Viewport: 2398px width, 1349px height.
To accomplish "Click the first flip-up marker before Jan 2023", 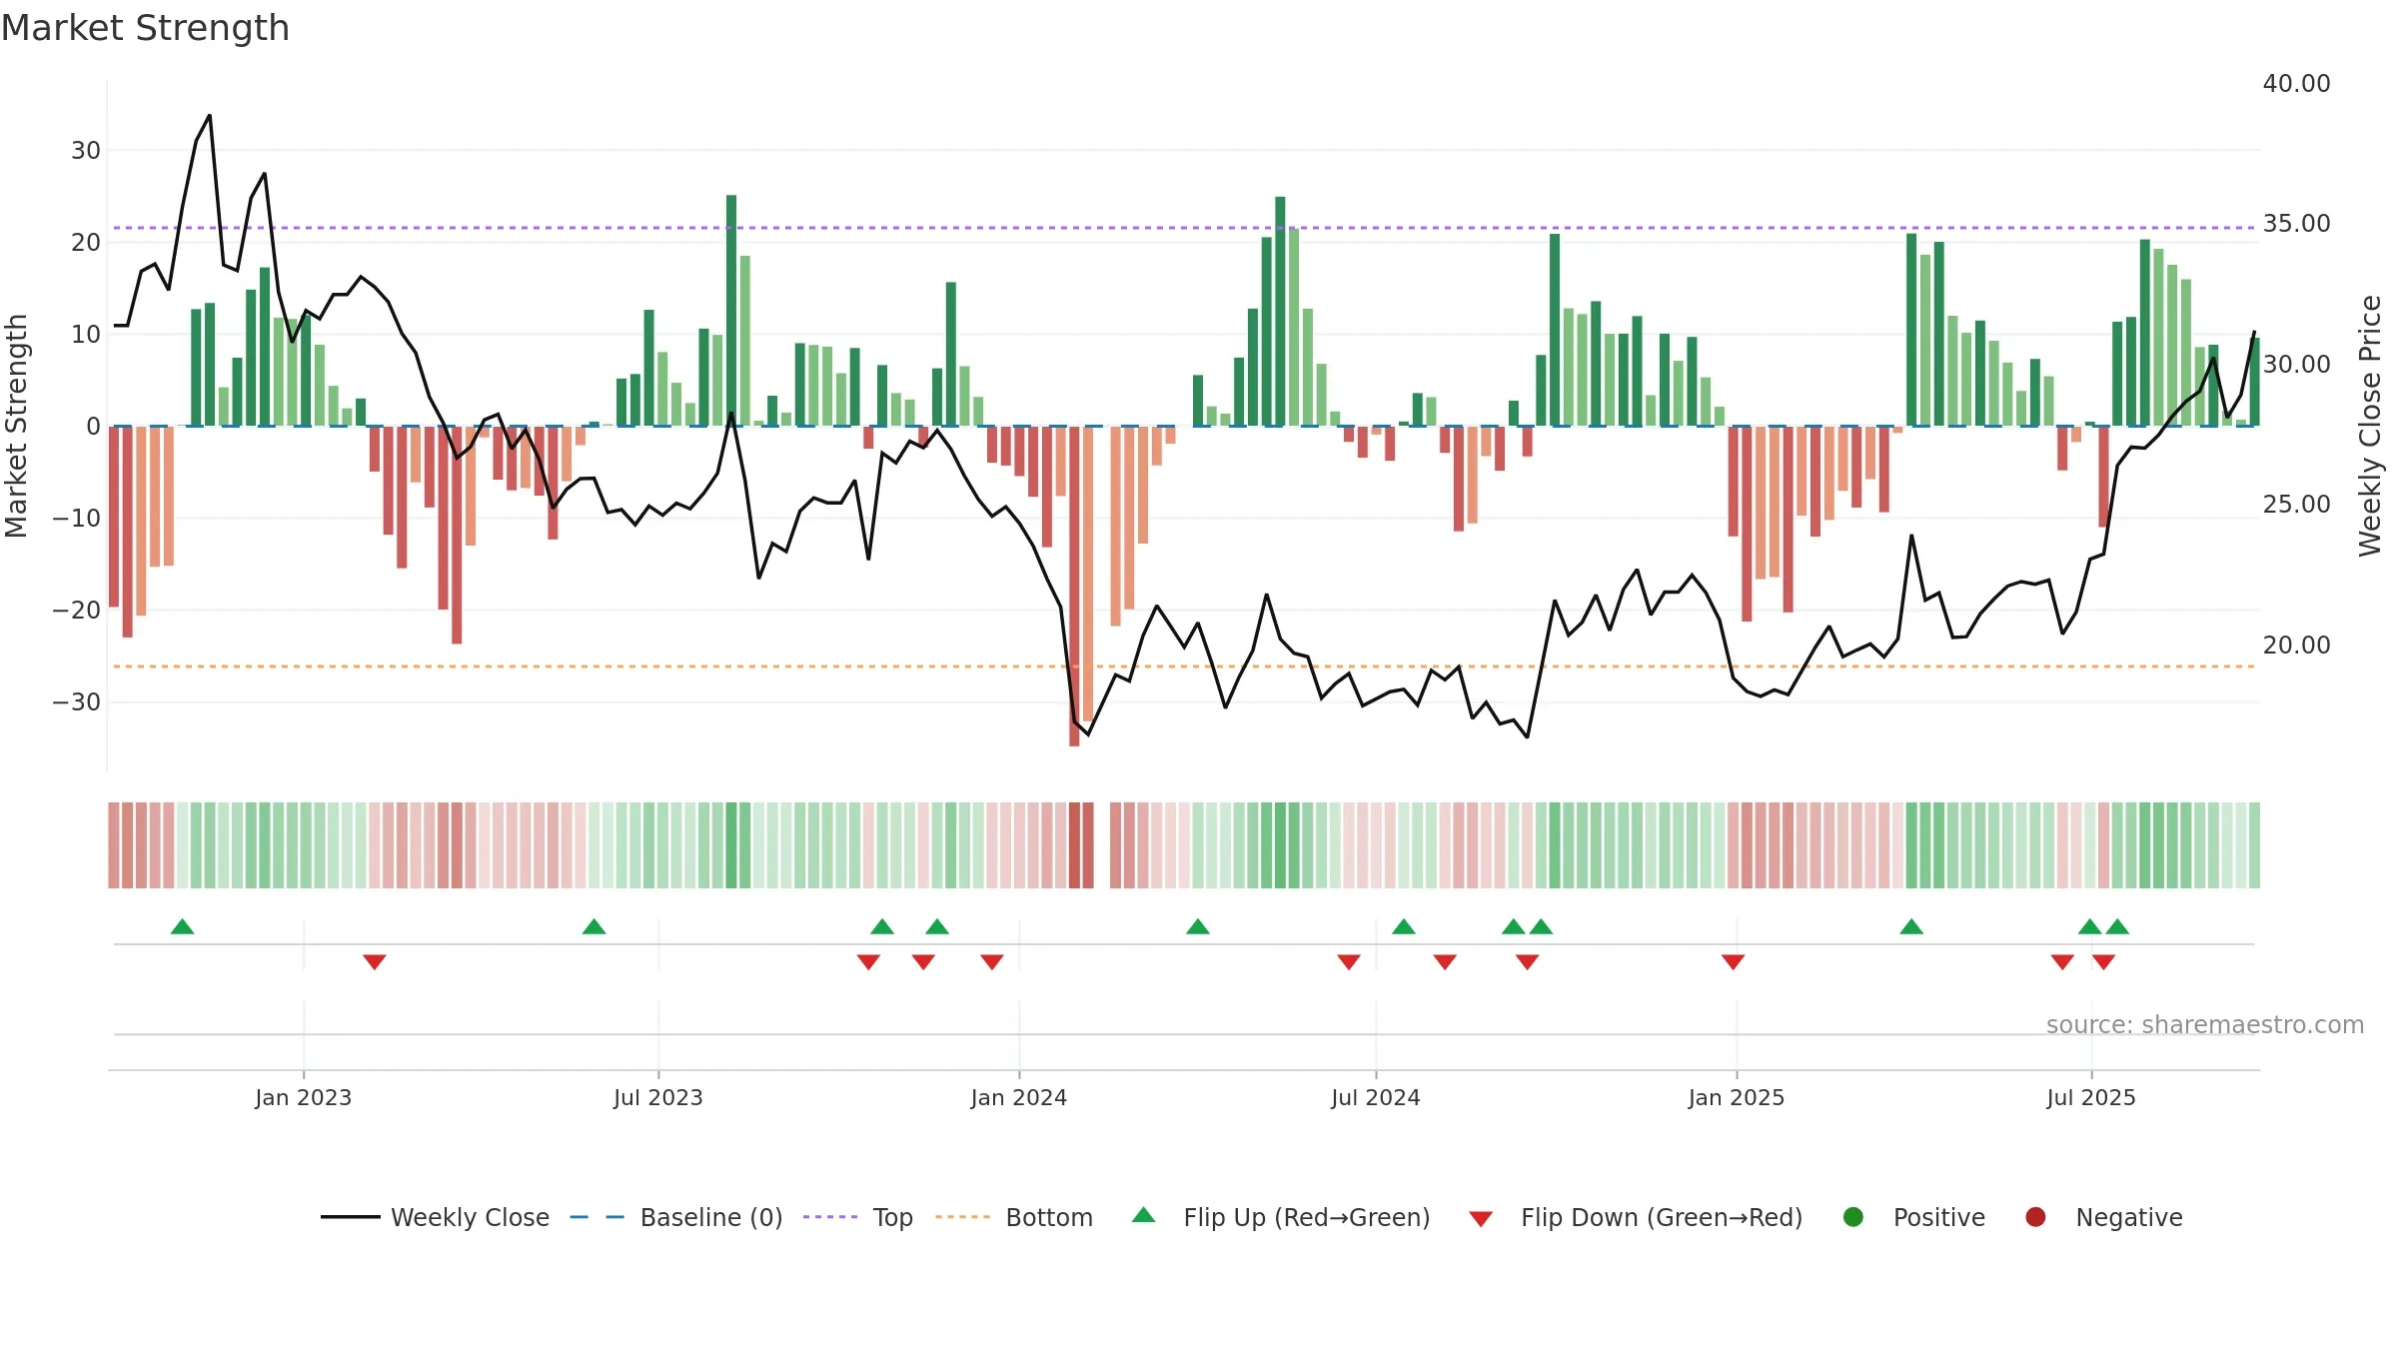I will [x=182, y=926].
